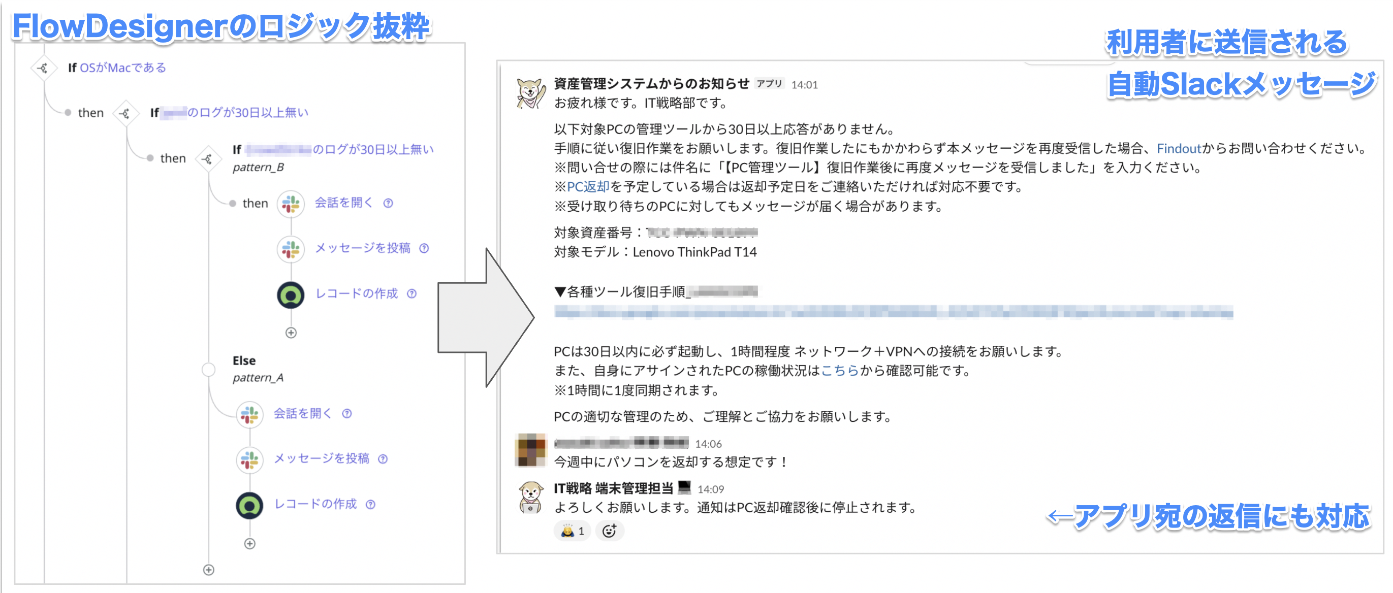Image resolution: width=1393 pixels, height=593 pixels.
Task: Open pattern_B 'レコードの作成' action
Action: pyautogui.click(x=356, y=293)
